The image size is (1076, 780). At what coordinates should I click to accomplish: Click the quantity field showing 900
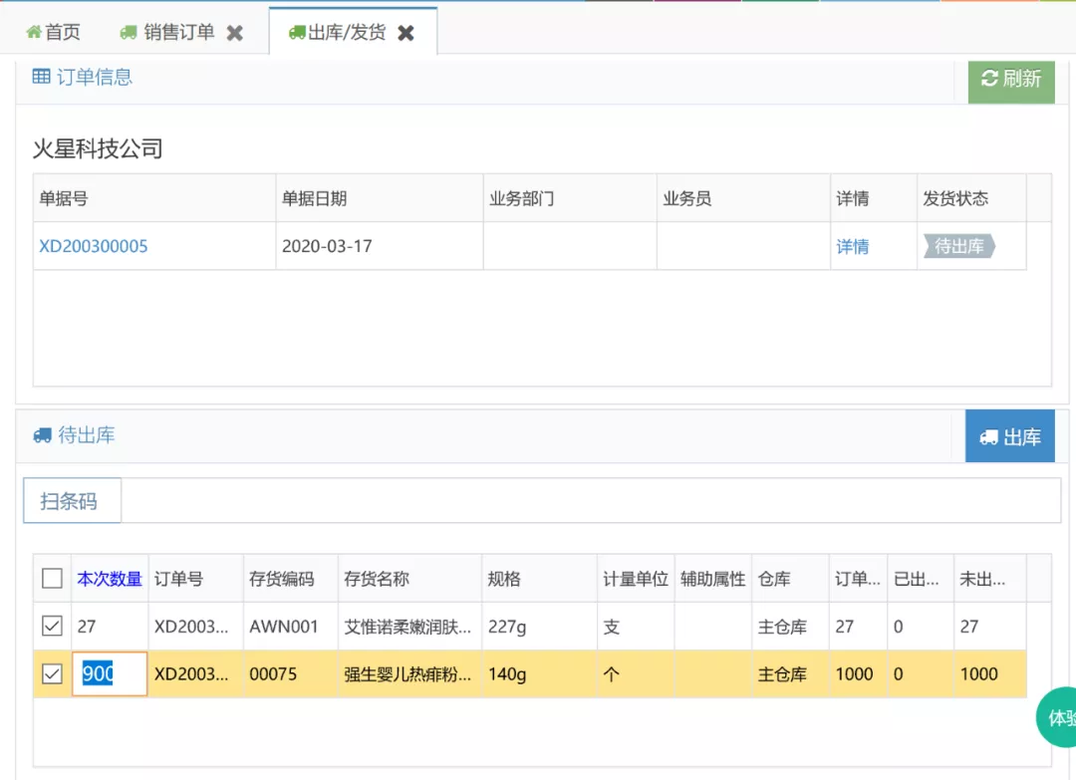[x=110, y=673]
